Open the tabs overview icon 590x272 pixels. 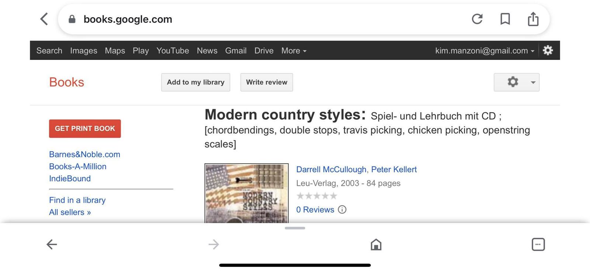(538, 244)
